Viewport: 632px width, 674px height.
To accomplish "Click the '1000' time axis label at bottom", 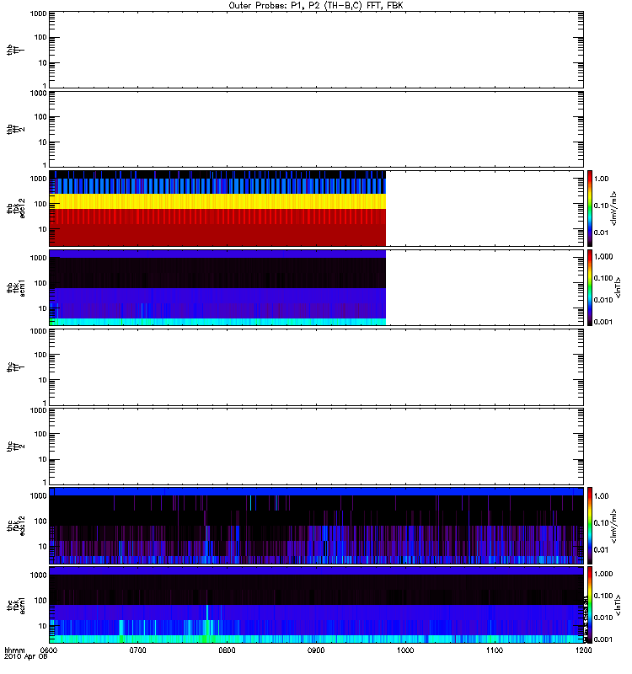I will pyautogui.click(x=405, y=650).
